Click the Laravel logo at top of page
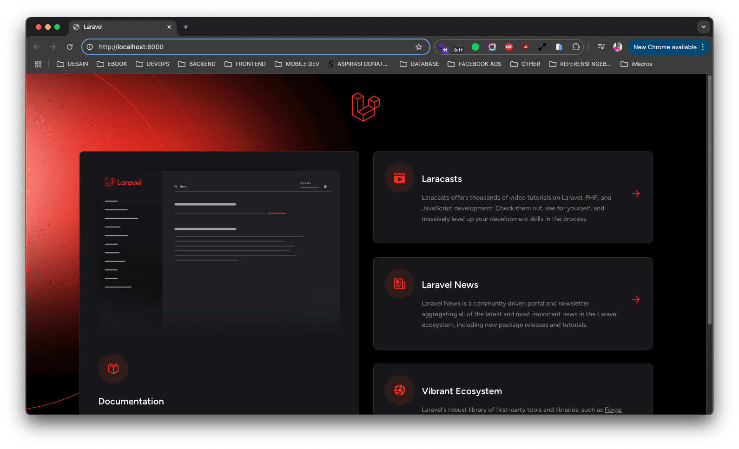This screenshot has height=449, width=739. click(366, 107)
